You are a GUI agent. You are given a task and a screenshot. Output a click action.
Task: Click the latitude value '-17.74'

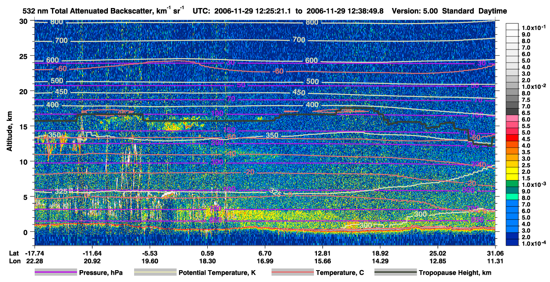point(34,253)
